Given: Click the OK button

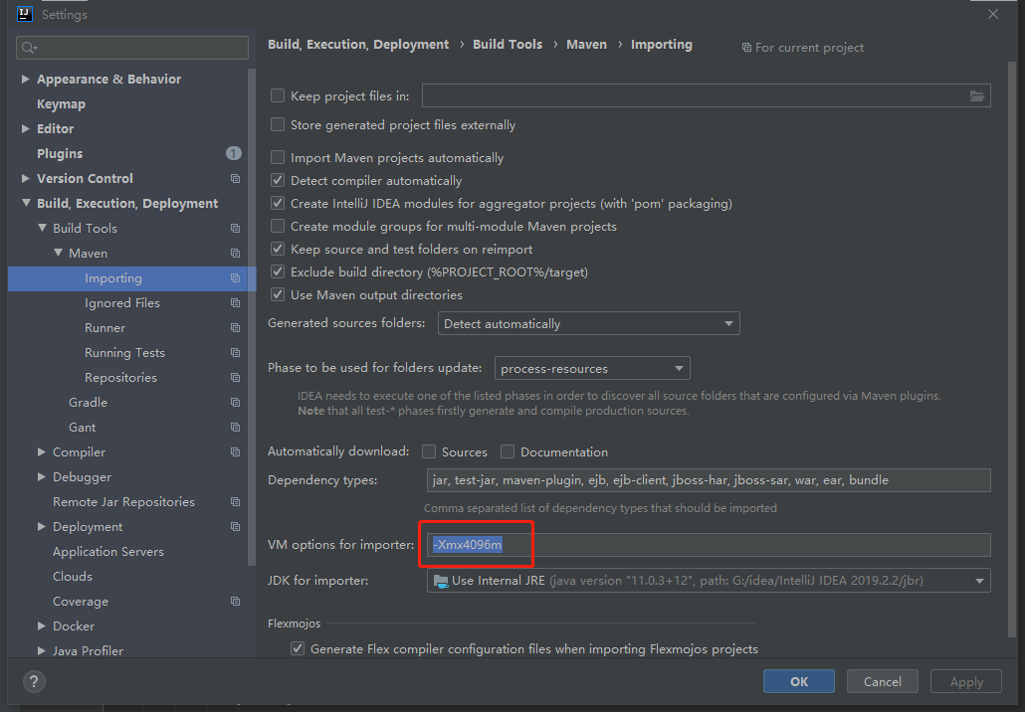Looking at the screenshot, I should coord(799,681).
